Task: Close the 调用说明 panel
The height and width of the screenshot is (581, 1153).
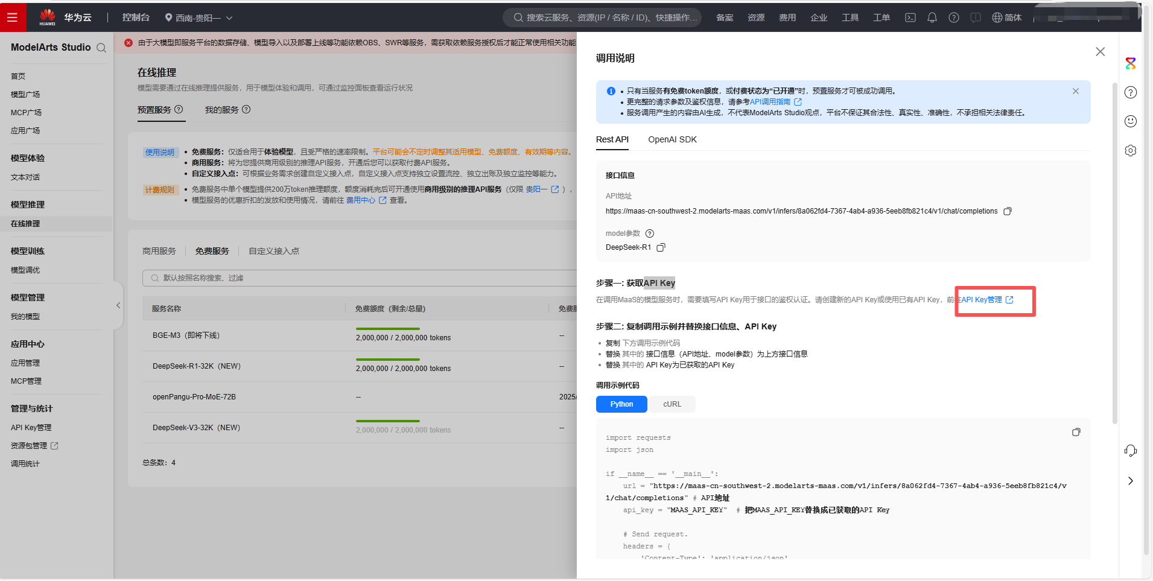Action: pyautogui.click(x=1101, y=52)
